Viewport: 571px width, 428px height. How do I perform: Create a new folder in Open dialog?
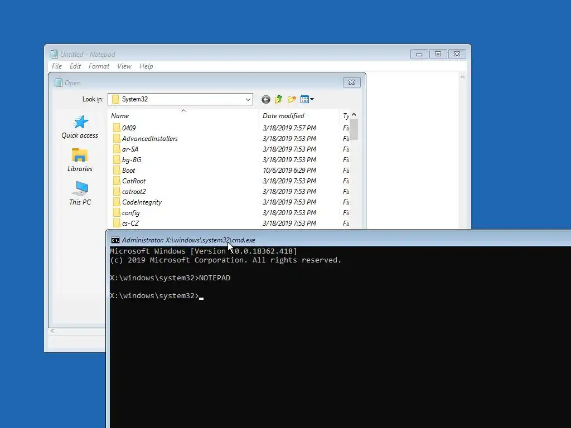[x=292, y=99]
